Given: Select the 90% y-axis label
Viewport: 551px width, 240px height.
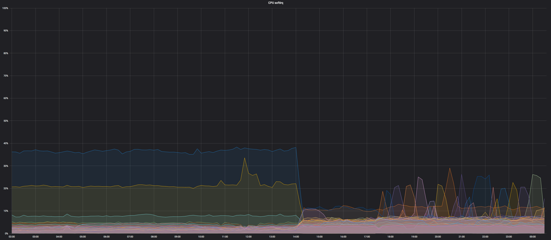Looking at the screenshot, I should tap(6, 31).
